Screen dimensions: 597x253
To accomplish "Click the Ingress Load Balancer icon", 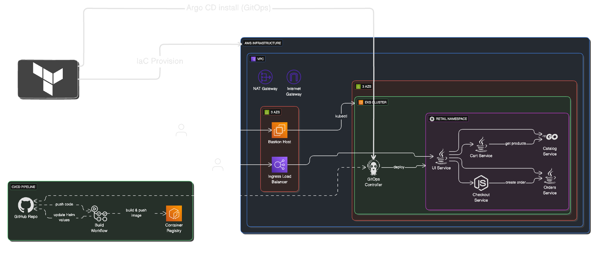I will [279, 165].
